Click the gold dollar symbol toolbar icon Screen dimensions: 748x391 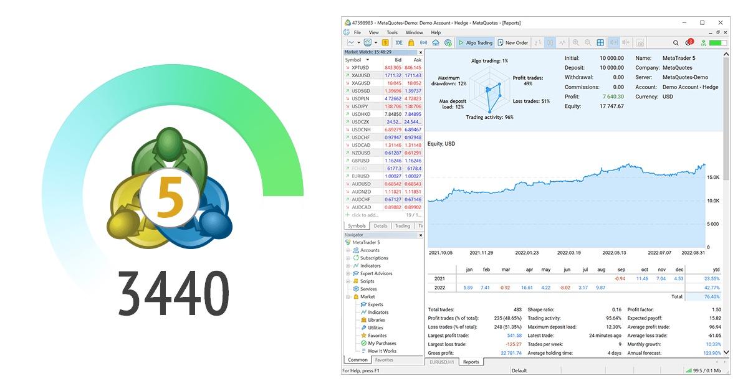[x=385, y=43]
